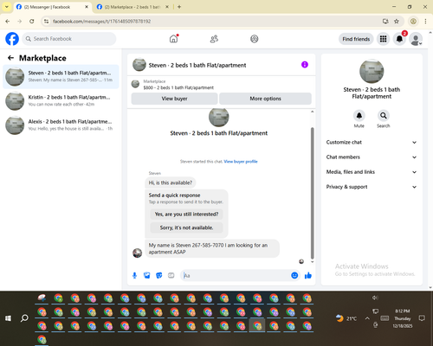Switch to the Marketplace 2 beds tab
Viewport: 433px width, 346px height.
tap(132, 7)
